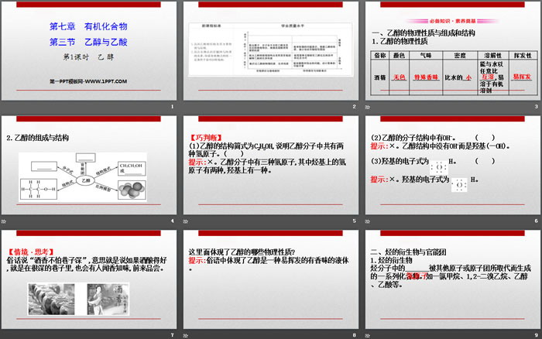542x339 pixels.
Task: Click the animation star icon under slide 9
Action: click(368, 336)
